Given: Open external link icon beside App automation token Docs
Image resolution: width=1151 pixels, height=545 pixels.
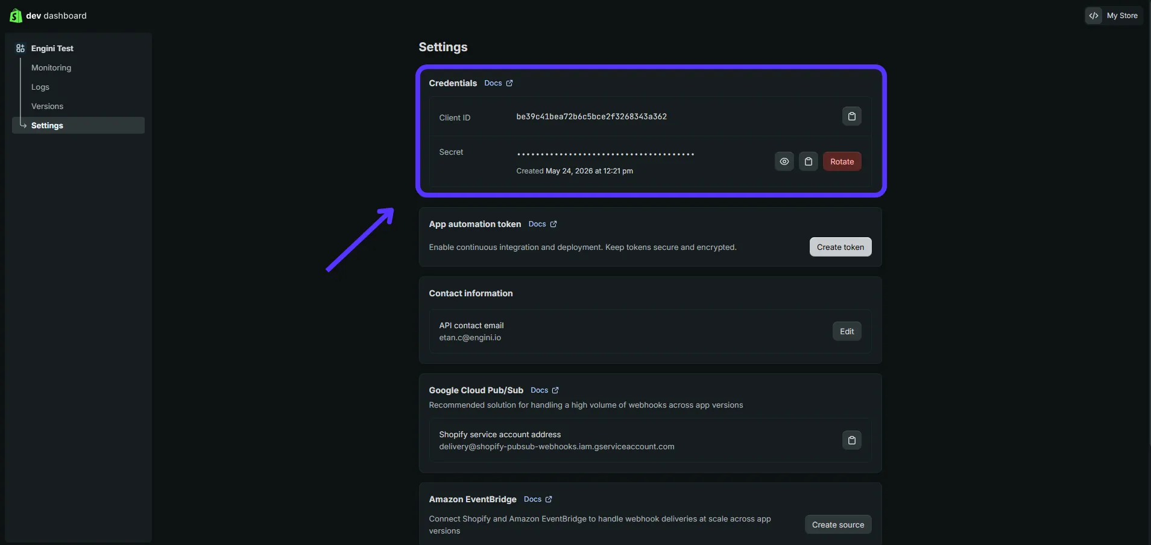Looking at the screenshot, I should click(x=553, y=224).
